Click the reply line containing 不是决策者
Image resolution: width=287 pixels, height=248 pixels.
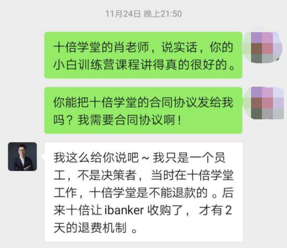143,175
